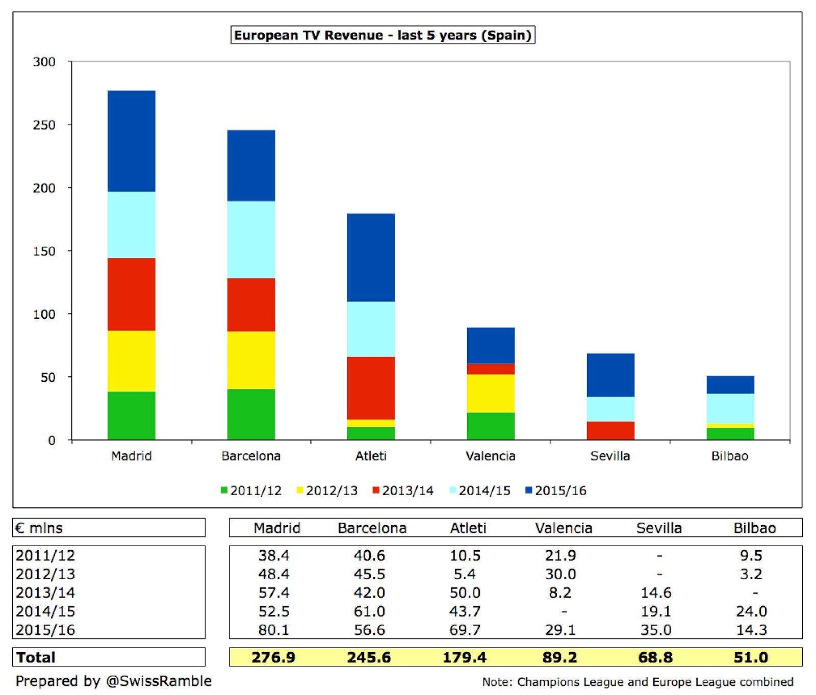Click the 'Sevilla' label on the chart x-axis
The image size is (816, 695).
[x=610, y=456]
